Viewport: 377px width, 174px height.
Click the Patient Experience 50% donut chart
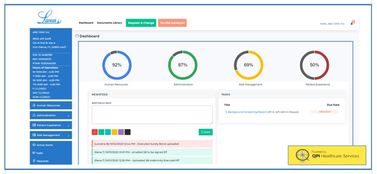tap(314, 65)
